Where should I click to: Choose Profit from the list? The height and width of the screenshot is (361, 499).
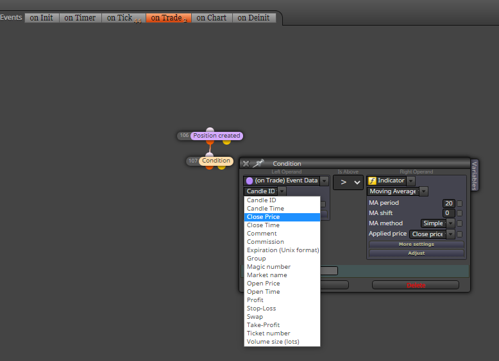(x=282, y=300)
